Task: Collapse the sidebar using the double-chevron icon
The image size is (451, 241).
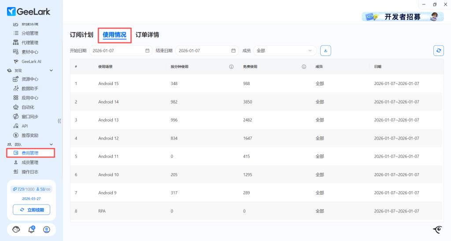Action: (59, 121)
